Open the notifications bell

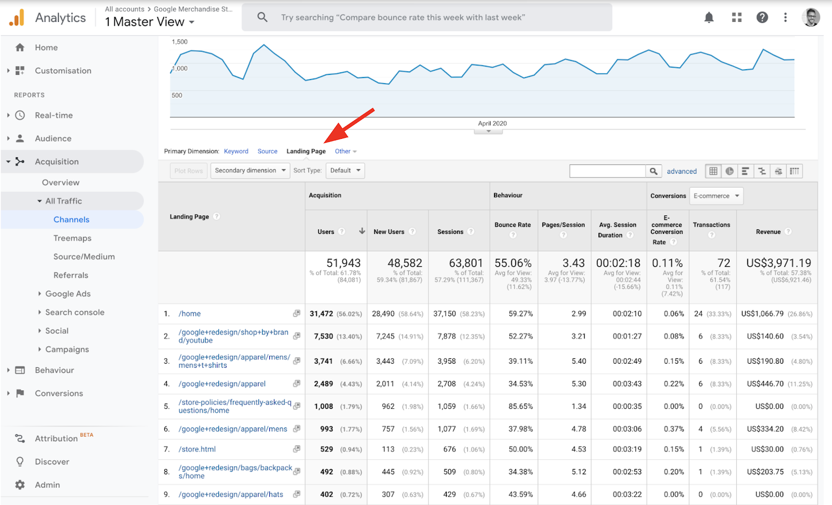(x=709, y=18)
